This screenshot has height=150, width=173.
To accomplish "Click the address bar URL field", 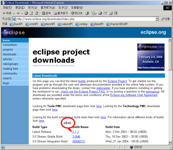I will (x=85, y=19).
